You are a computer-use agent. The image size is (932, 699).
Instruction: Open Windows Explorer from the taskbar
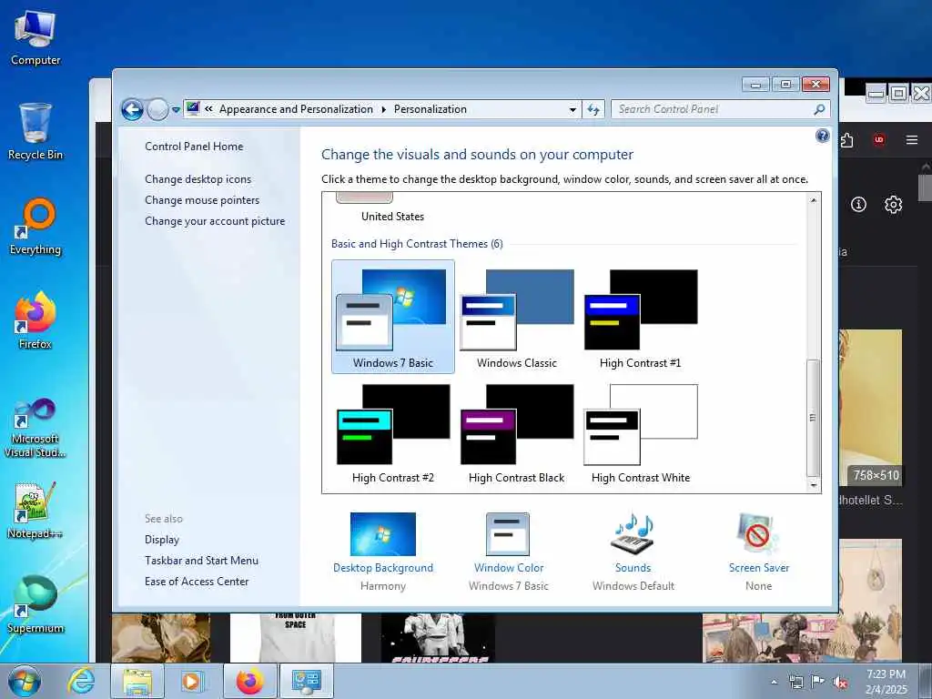tap(137, 681)
